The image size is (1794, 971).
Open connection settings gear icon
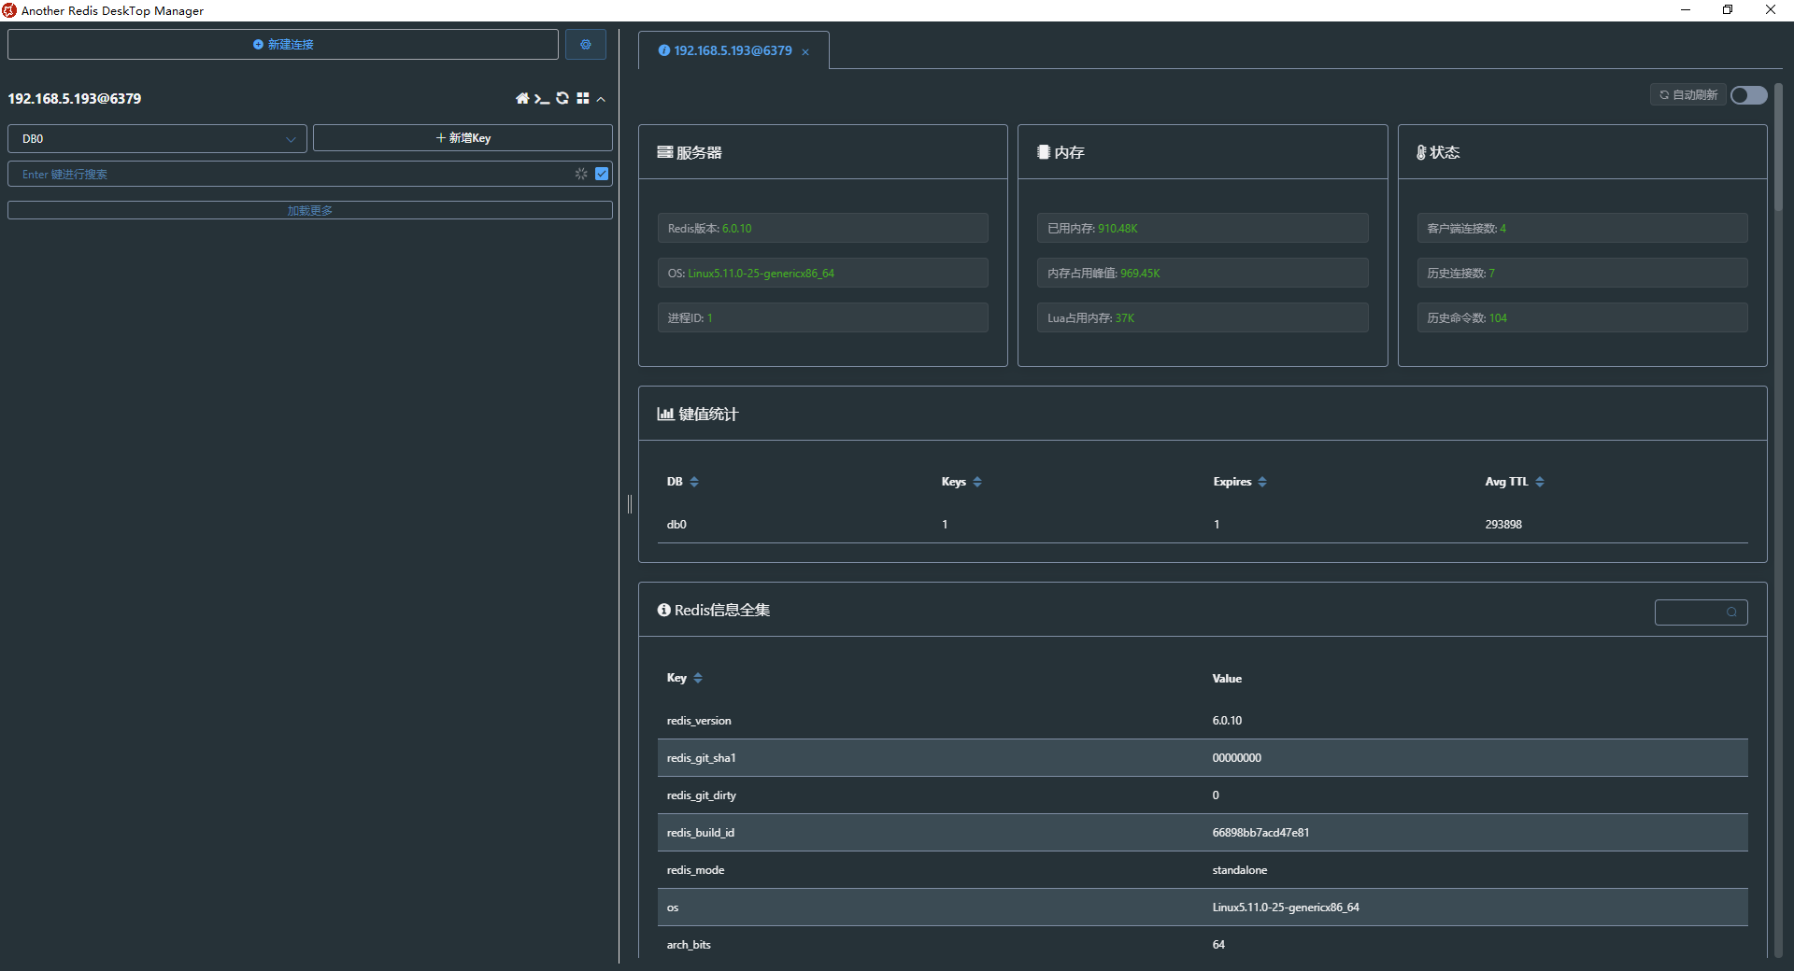586,44
